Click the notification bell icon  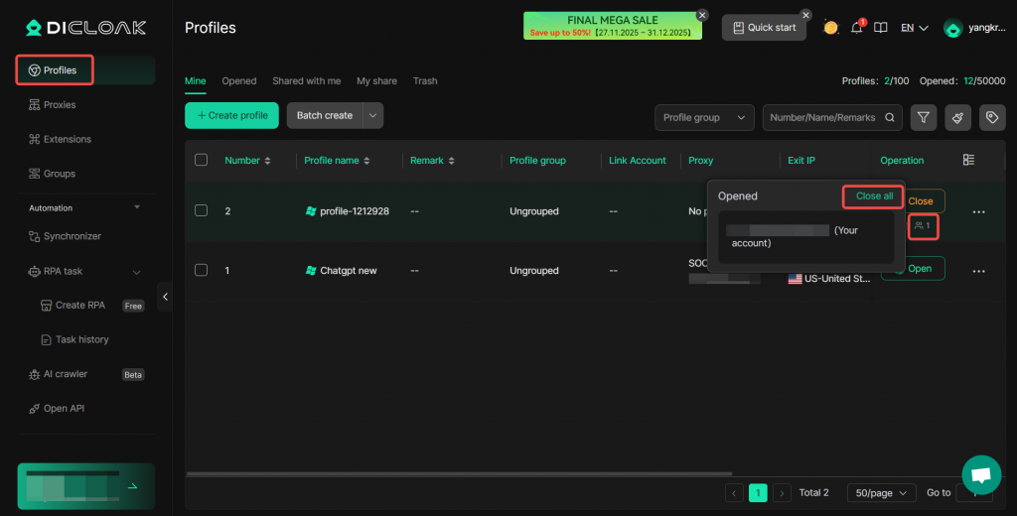click(x=857, y=28)
